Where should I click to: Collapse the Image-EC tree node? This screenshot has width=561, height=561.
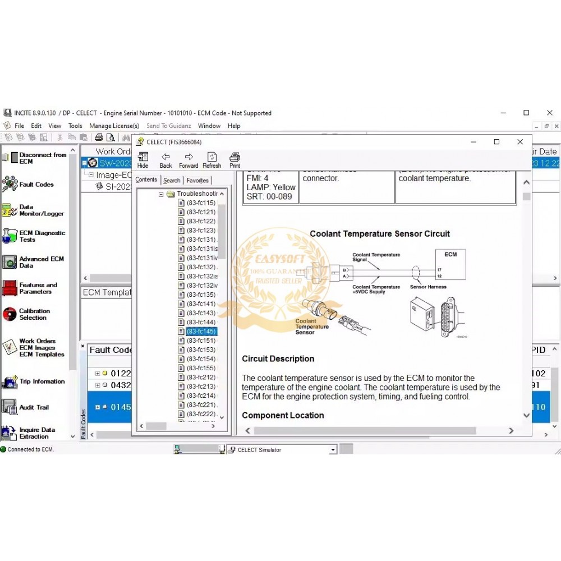click(x=91, y=175)
